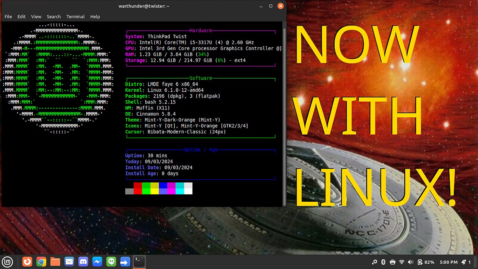Click the terminal title 'warthunder@twister: ~'

[144, 6]
